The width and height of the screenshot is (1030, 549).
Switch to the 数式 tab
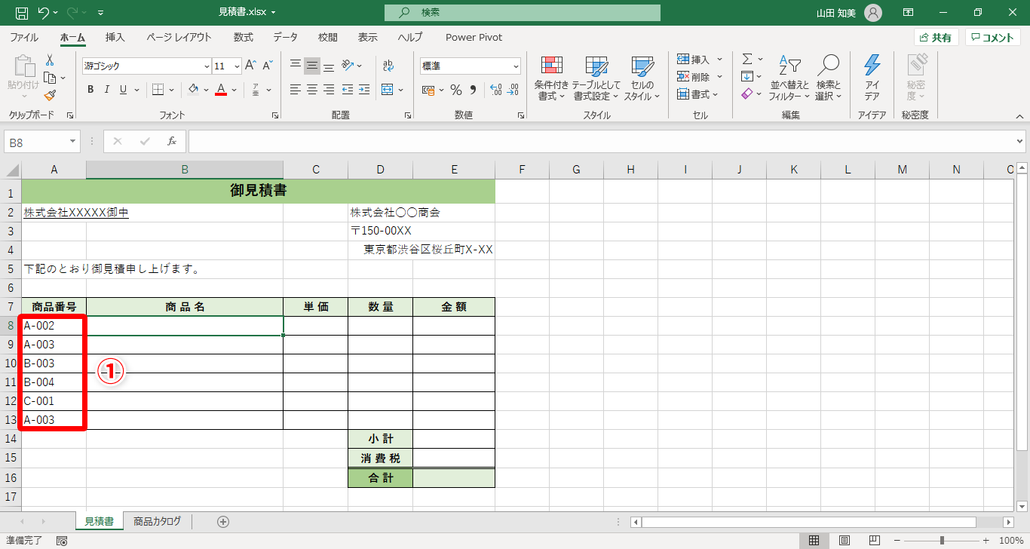[x=243, y=37]
